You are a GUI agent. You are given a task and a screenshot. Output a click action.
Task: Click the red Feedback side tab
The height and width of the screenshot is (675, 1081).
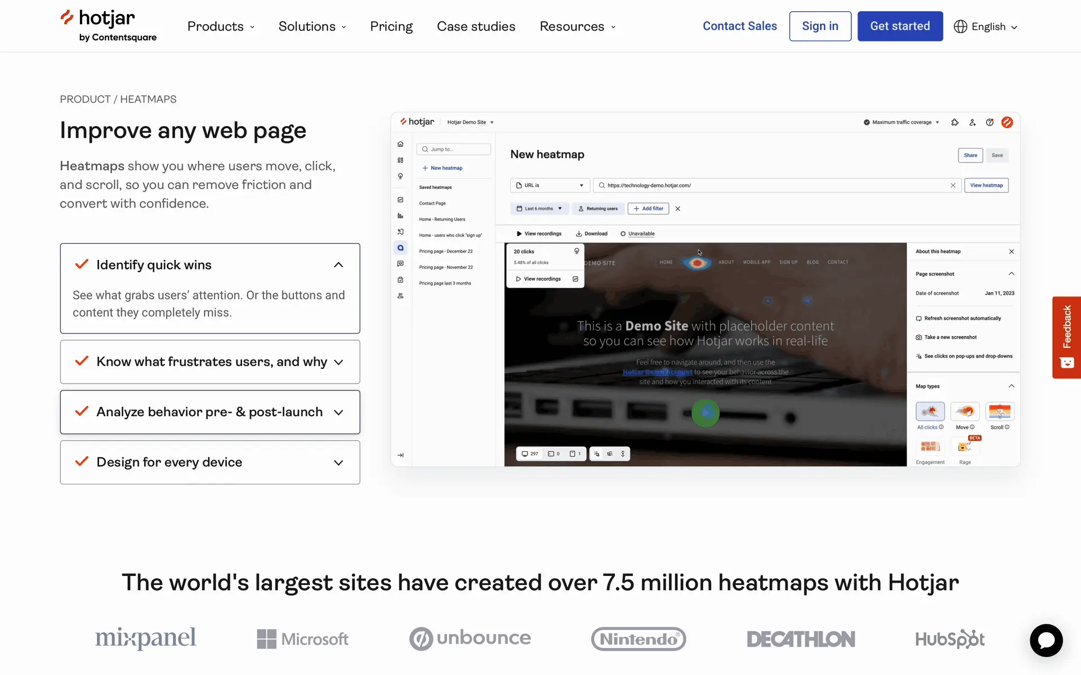point(1066,337)
